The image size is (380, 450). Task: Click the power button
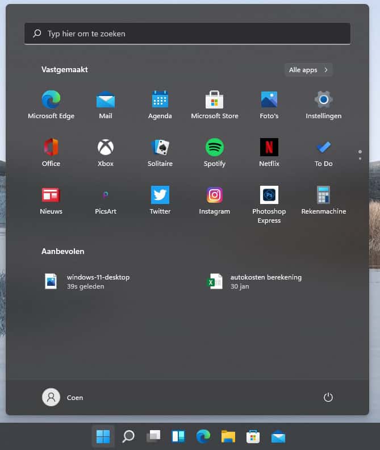(x=328, y=398)
